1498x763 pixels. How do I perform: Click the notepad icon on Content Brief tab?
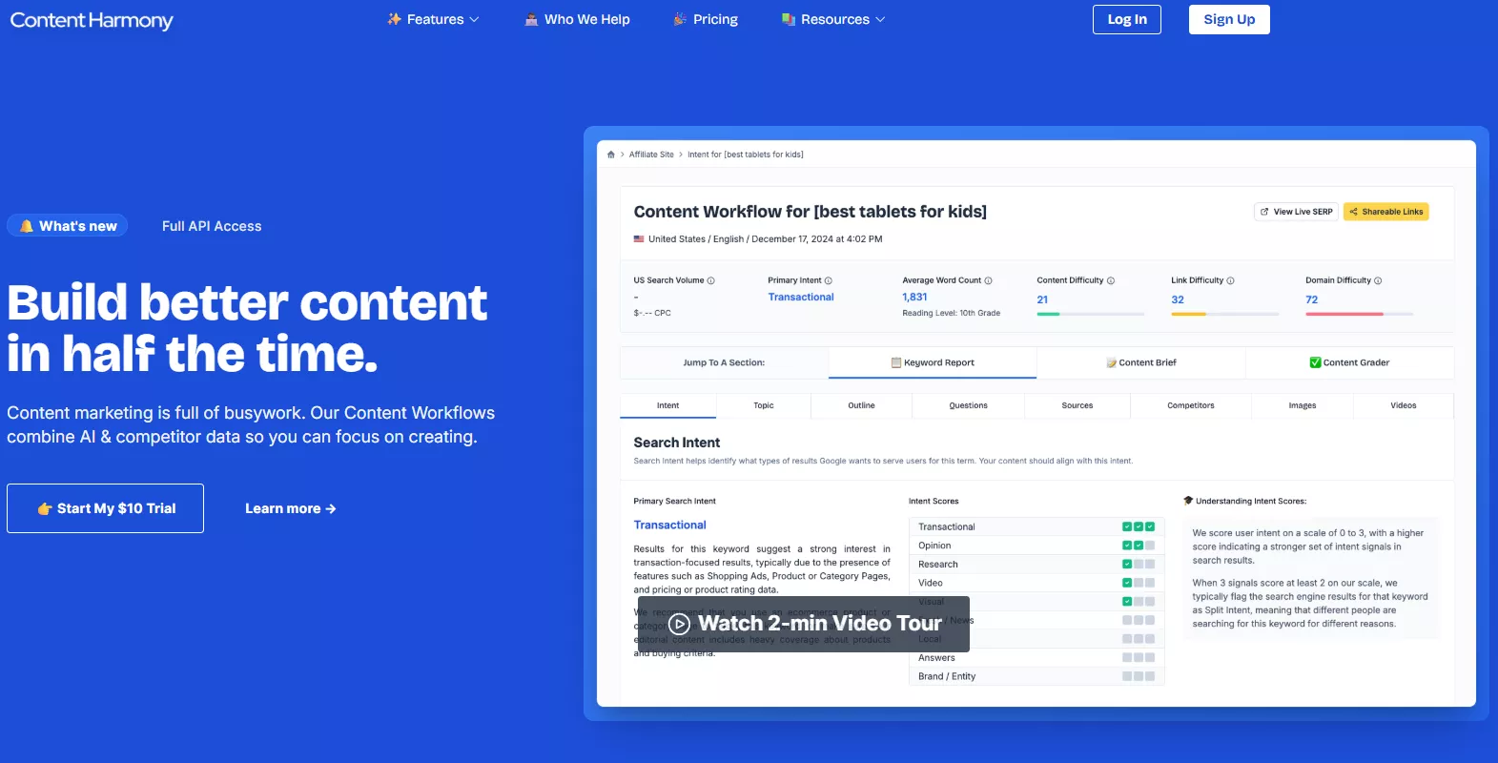[1112, 362]
